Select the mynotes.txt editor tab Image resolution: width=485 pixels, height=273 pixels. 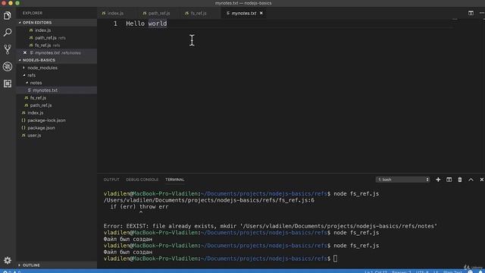244,13
